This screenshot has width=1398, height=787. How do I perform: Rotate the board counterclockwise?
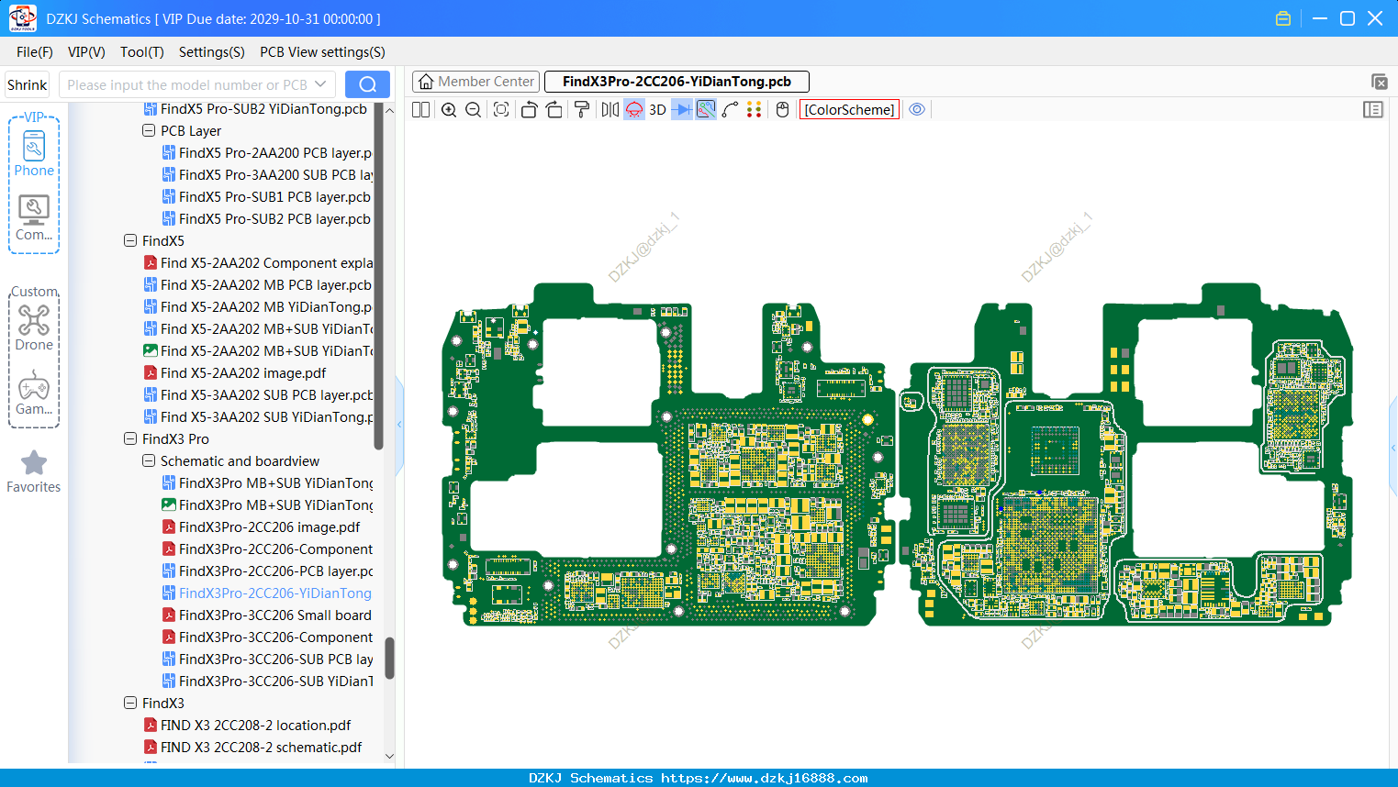pos(529,110)
